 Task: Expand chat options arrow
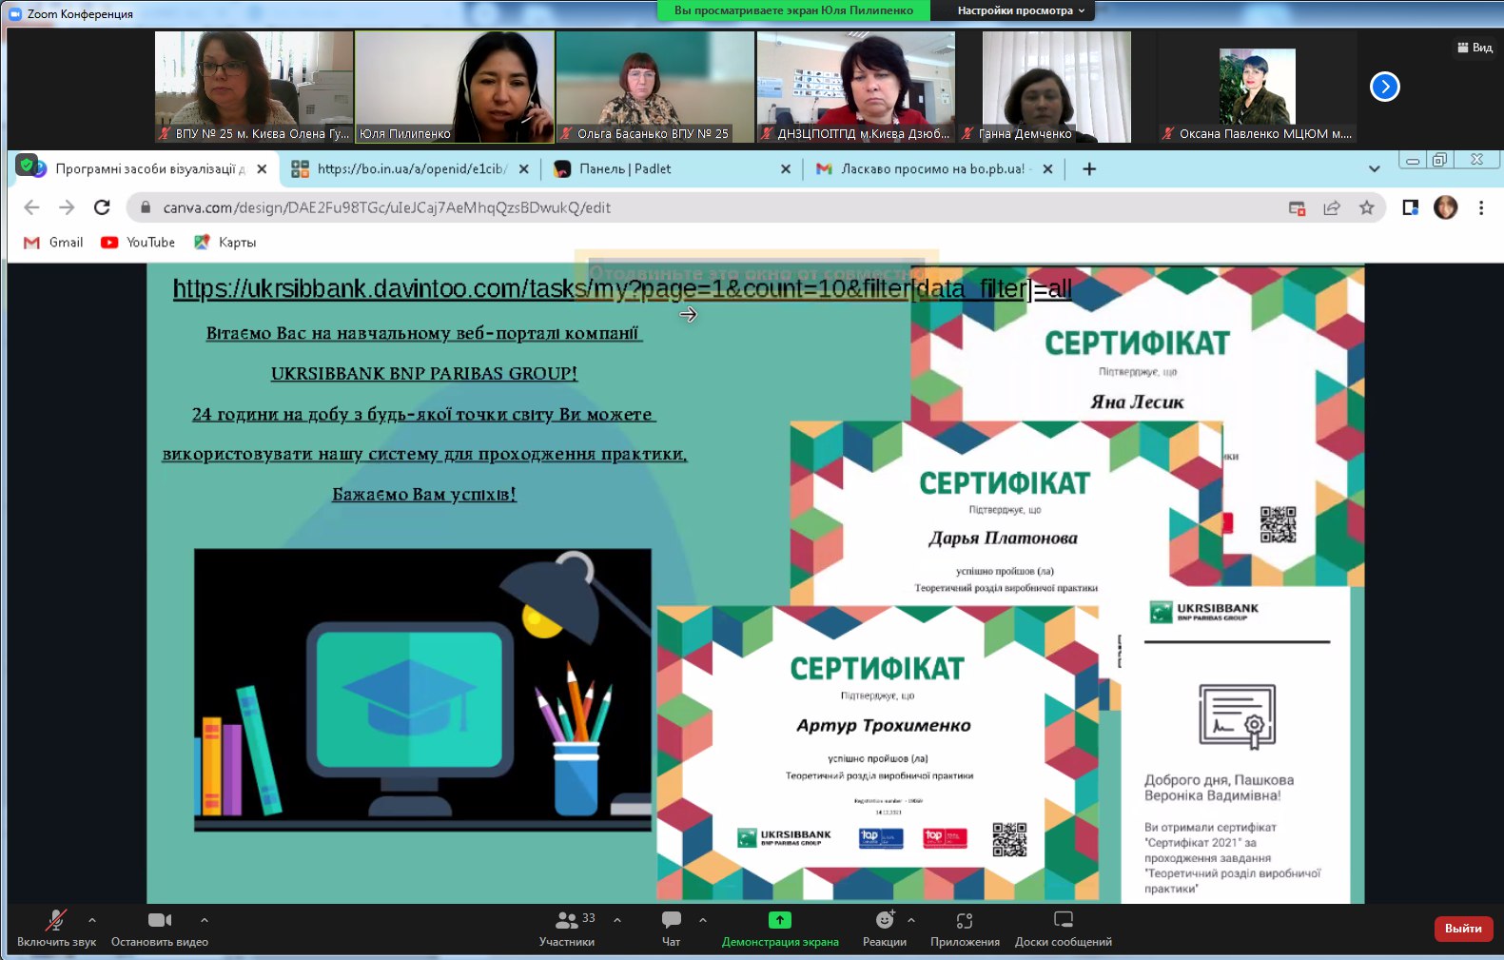coord(703,920)
